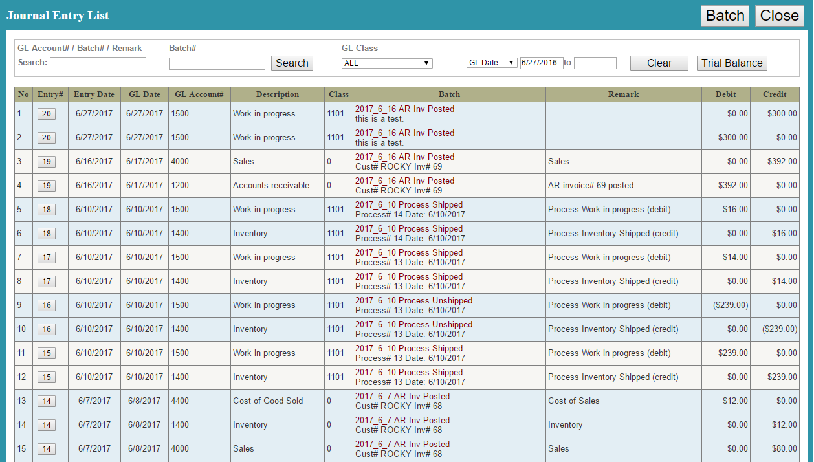Click the empty end date field

point(595,63)
